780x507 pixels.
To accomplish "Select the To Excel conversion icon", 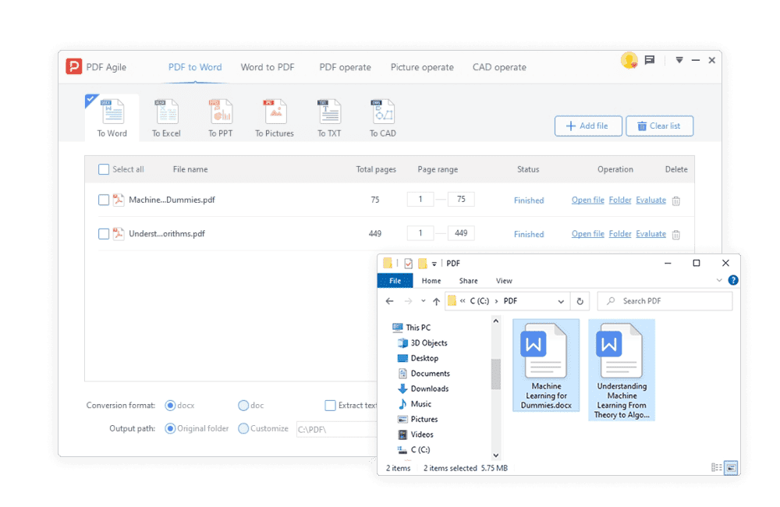I will click(x=166, y=114).
